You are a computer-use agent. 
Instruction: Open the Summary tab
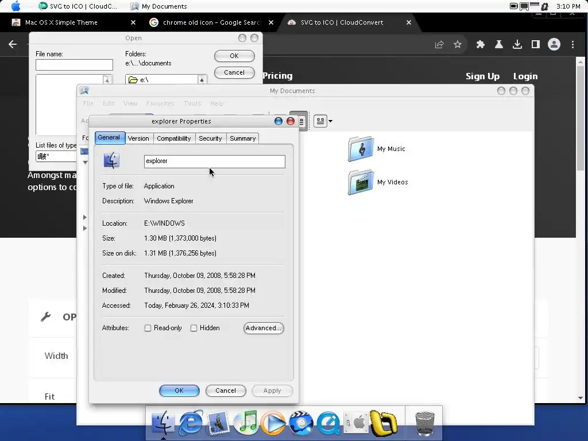point(243,138)
